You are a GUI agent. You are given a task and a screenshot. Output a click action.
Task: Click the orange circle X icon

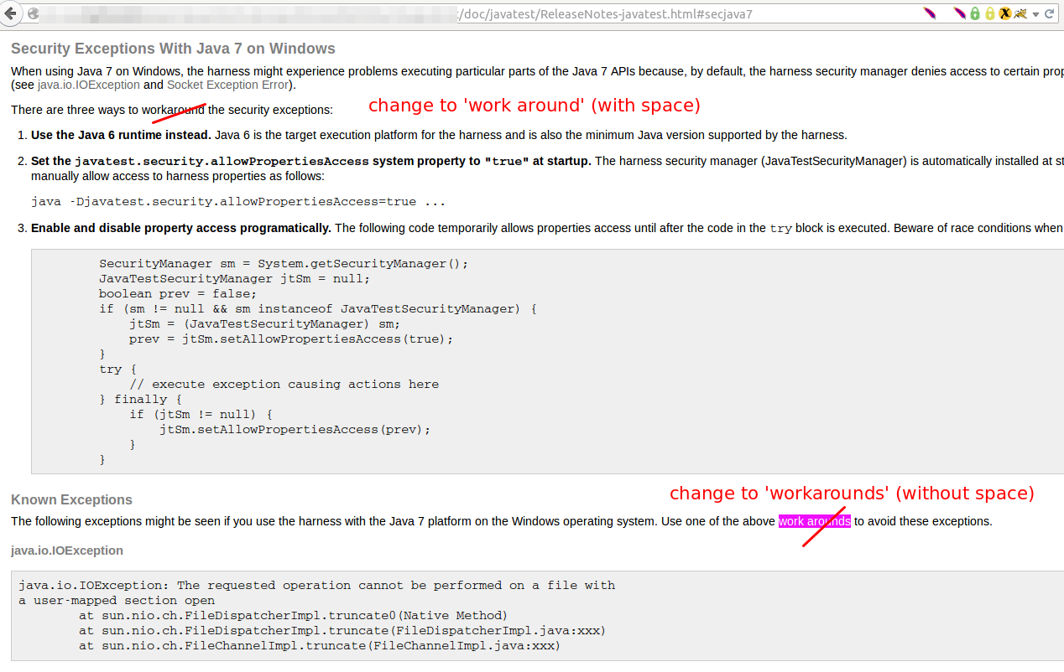click(1004, 13)
